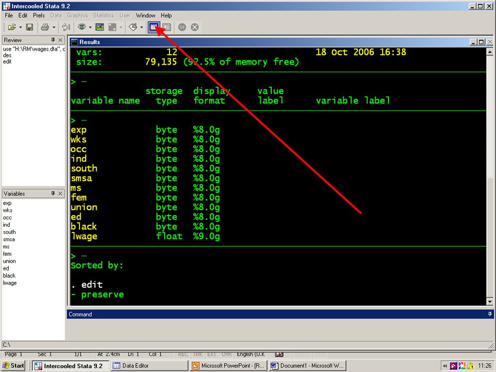Open the Viewer using the eye icon
Viewport: 496px width, 372px height.
point(82,27)
